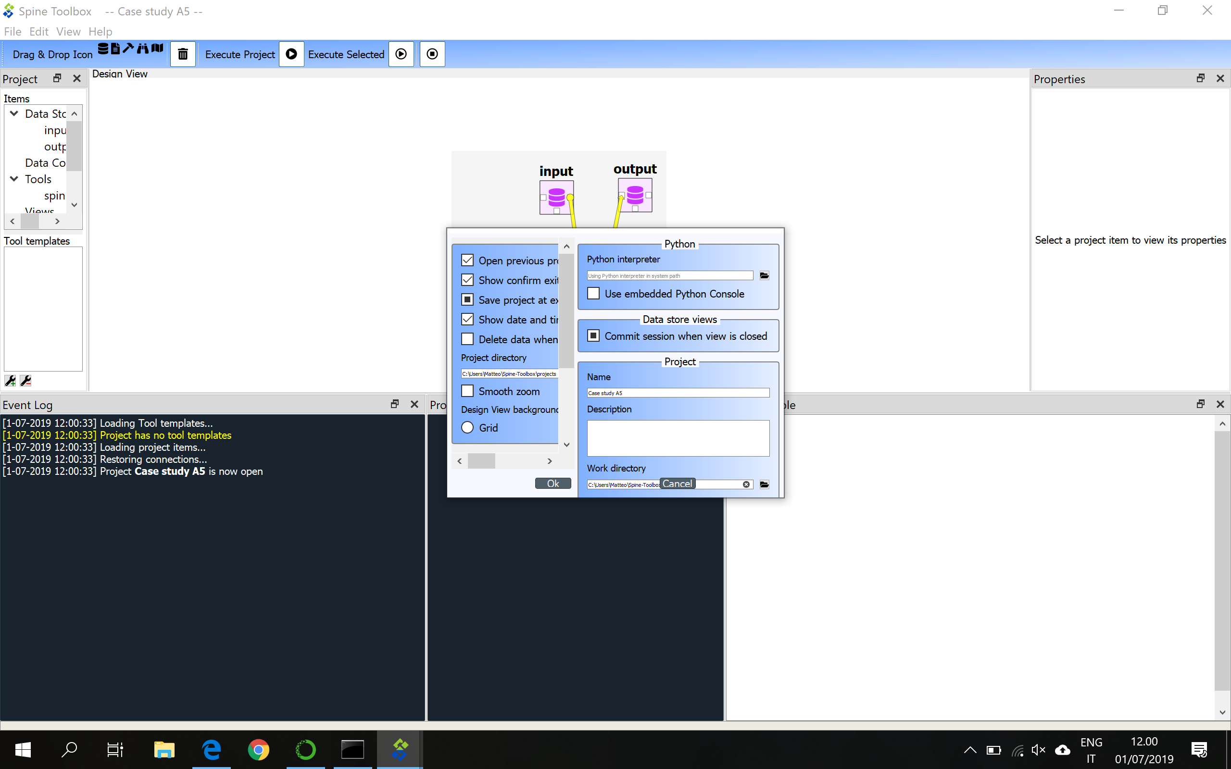Screen dimensions: 1231x769
Task: Select the Data Store icon in the Drag & Drop toolbar
Action: click(103, 49)
